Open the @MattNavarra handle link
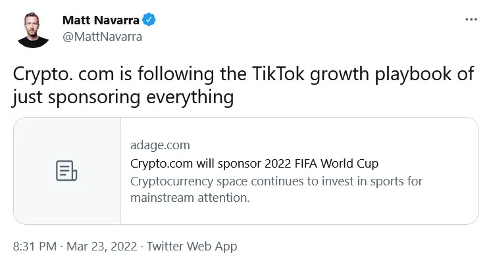Image resolution: width=489 pixels, height=261 pixels. tap(102, 37)
